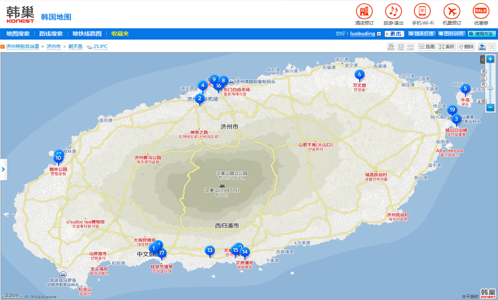Image resolution: width=498 pixels, height=300 pixels.
Task: Click the fullscreen icon in map toolbar
Action: tap(492, 47)
